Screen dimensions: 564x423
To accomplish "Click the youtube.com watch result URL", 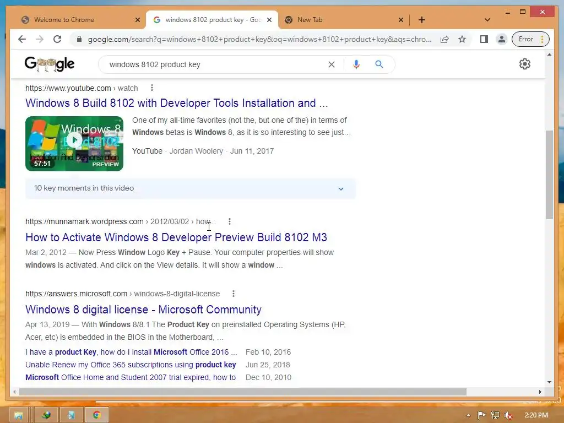I will (82, 88).
